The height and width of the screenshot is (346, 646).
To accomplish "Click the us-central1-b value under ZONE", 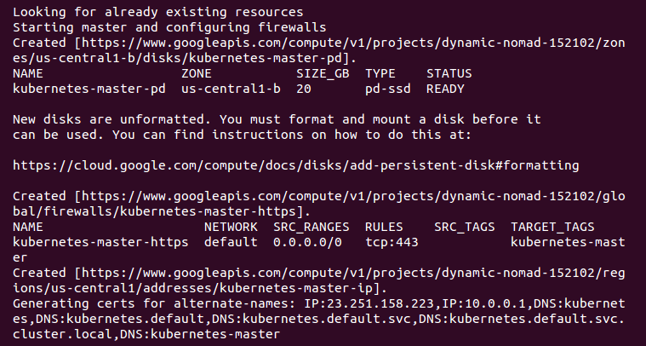I will (x=233, y=89).
